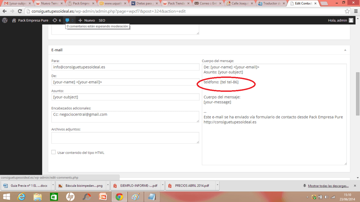Open dropdown for Báscula png download

click(108, 185)
